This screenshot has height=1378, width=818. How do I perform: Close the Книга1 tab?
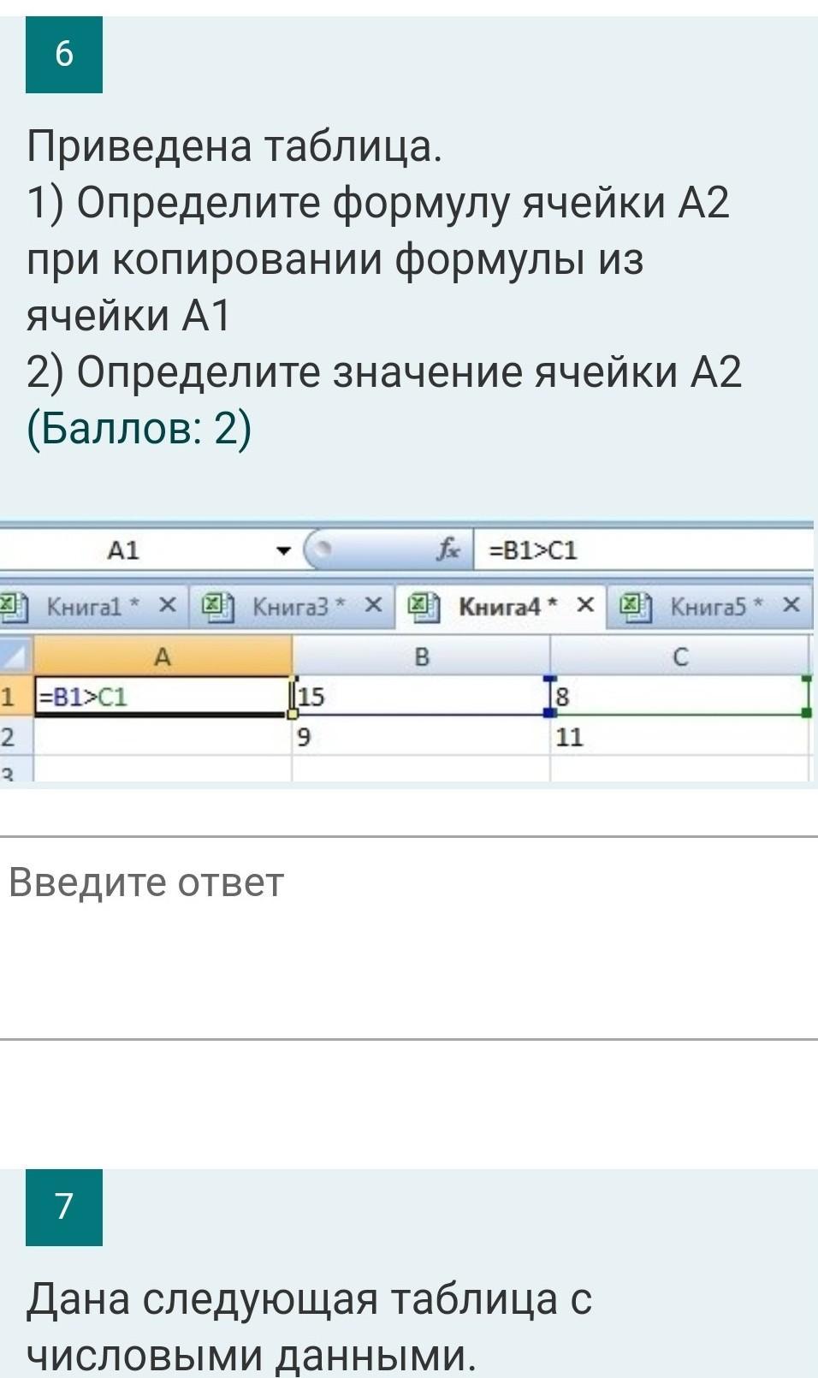pos(168,605)
